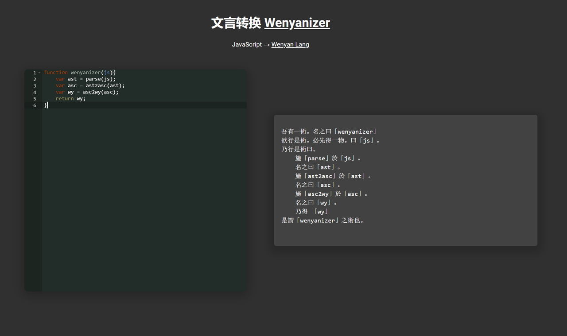Click line number 2 in the gutter
This screenshot has height=336, width=567.
tap(35, 79)
